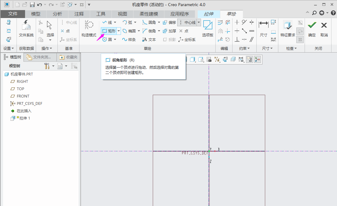This screenshot has width=337, height=206.
Task: Expand the 矩形 rectangle type dropdown arrow
Action: pos(119,31)
